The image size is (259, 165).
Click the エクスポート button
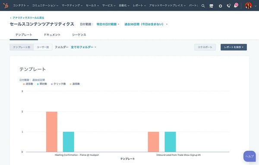click(205, 47)
